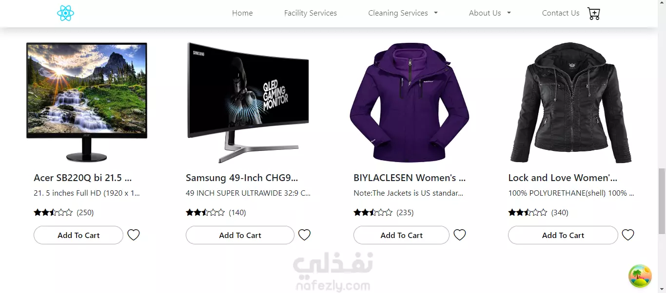
Task: Expand the Cleaning Services dropdown
Action: (x=403, y=13)
